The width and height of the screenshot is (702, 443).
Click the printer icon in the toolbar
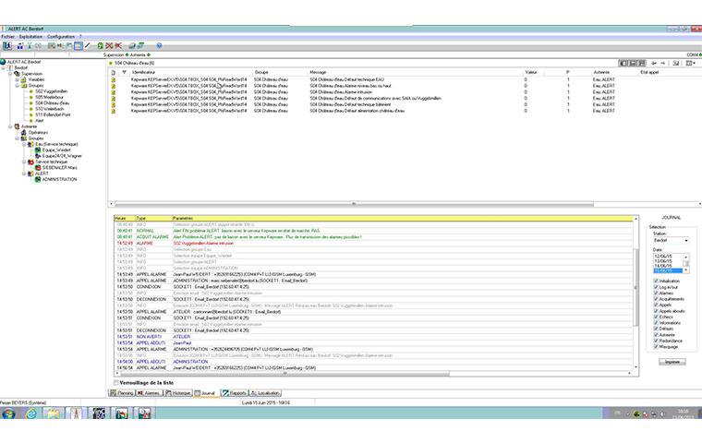(131, 45)
